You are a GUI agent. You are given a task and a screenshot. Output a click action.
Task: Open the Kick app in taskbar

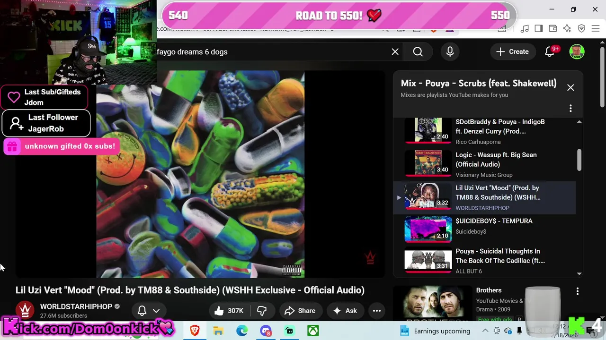[289, 331]
